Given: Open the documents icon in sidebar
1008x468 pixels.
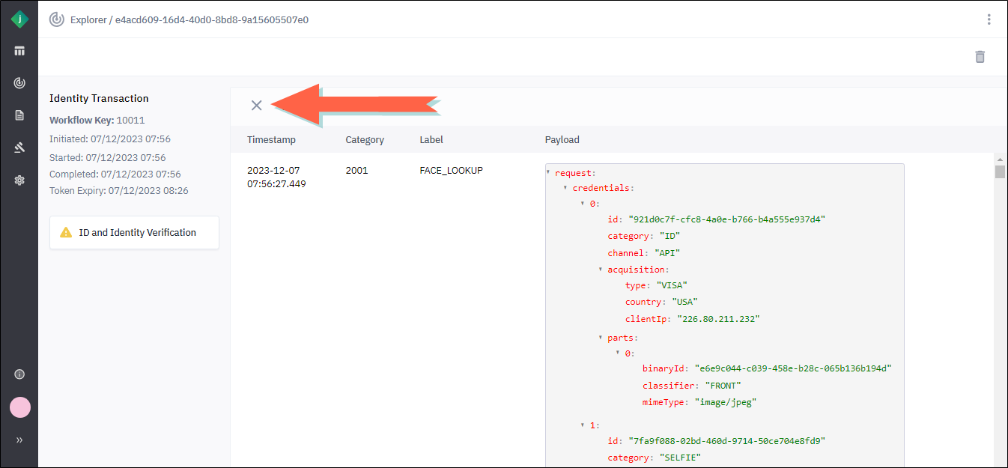Looking at the screenshot, I should [x=19, y=115].
